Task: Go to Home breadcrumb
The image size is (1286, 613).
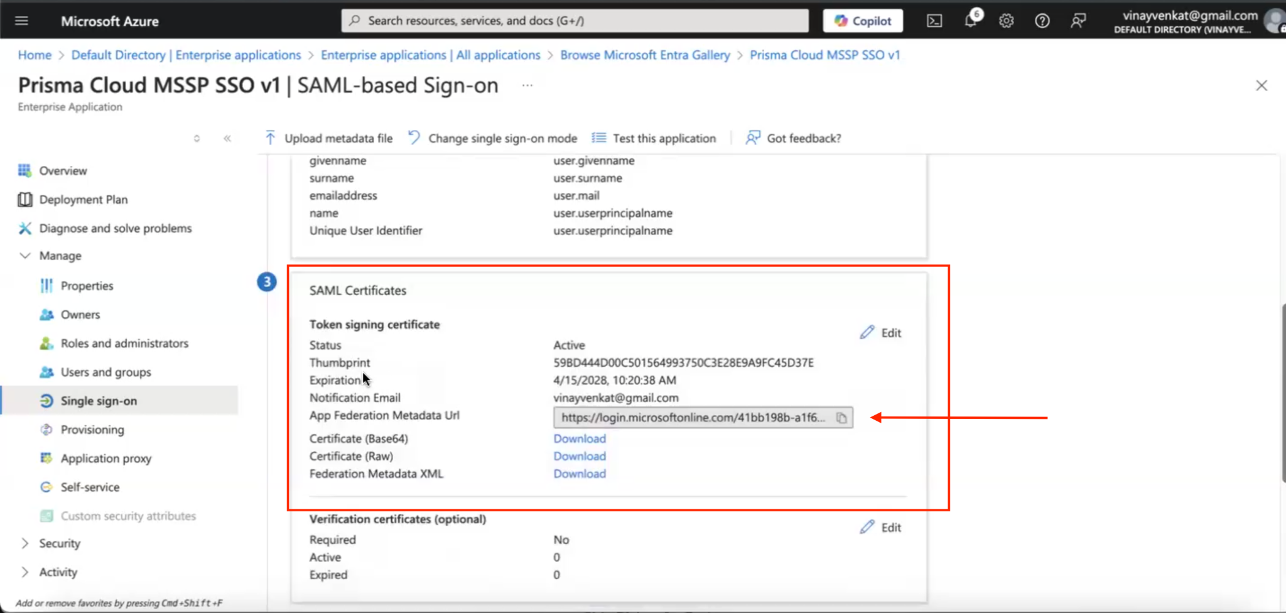Action: [x=35, y=55]
